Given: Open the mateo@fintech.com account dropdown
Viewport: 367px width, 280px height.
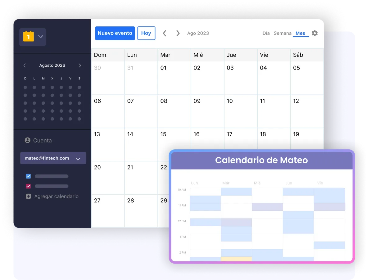Looking at the screenshot, I should click(x=78, y=158).
